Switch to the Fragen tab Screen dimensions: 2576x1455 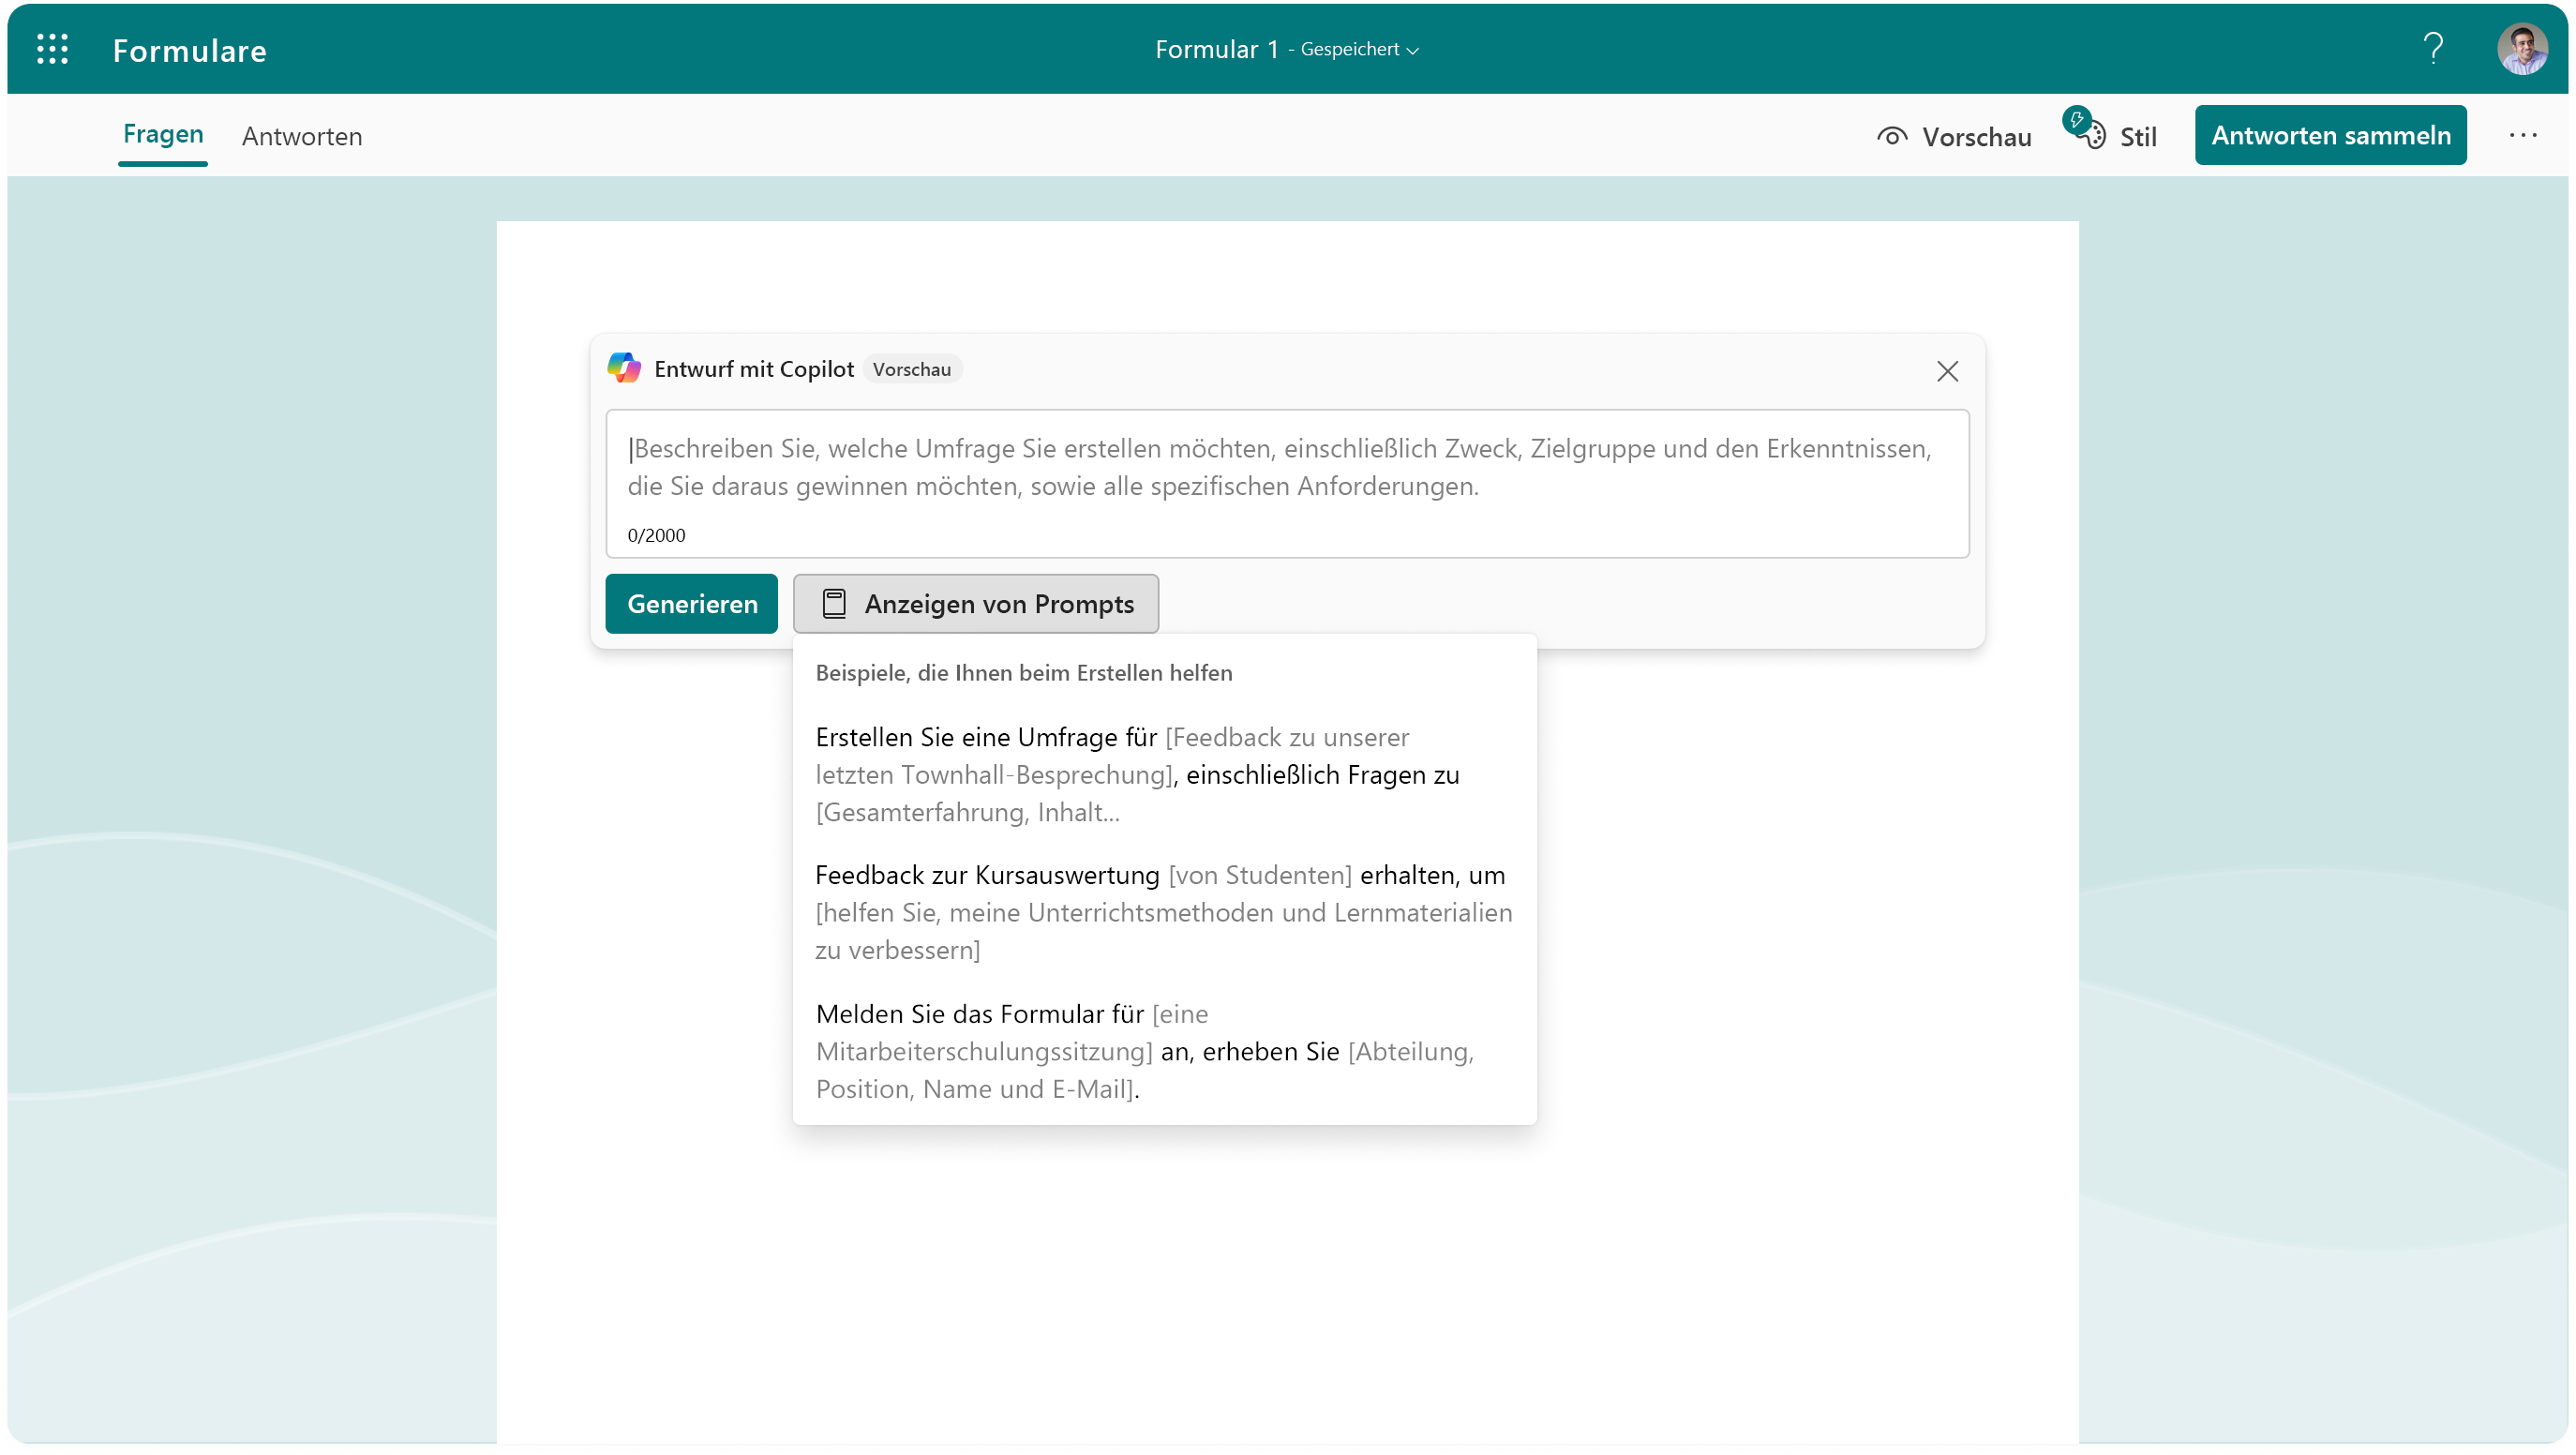(163, 135)
